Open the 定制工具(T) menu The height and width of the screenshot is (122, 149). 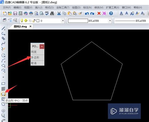(x=63, y=8)
